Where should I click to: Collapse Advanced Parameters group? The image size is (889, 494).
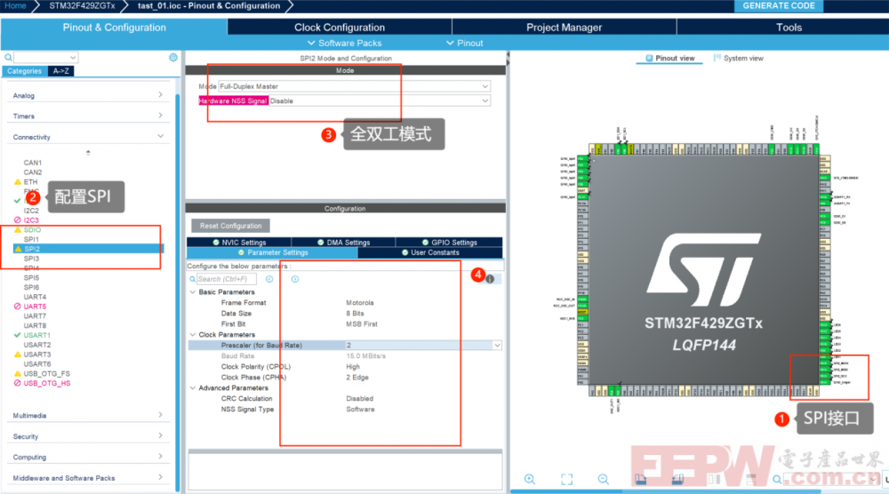(x=193, y=388)
